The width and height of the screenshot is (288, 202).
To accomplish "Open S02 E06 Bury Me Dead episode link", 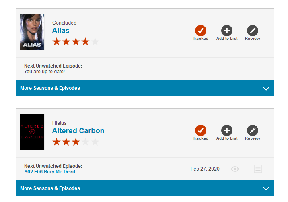I will [50, 172].
